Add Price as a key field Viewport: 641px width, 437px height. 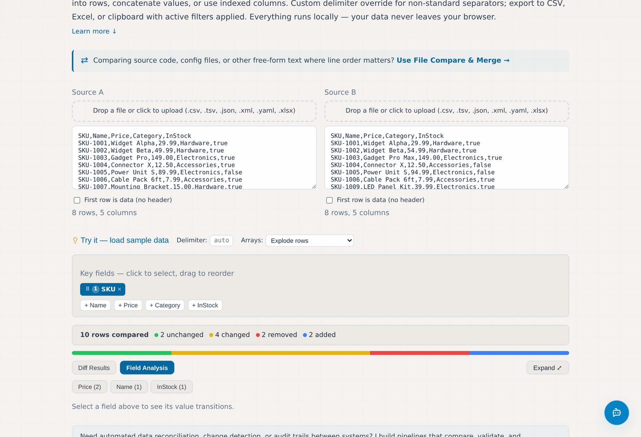tap(128, 305)
